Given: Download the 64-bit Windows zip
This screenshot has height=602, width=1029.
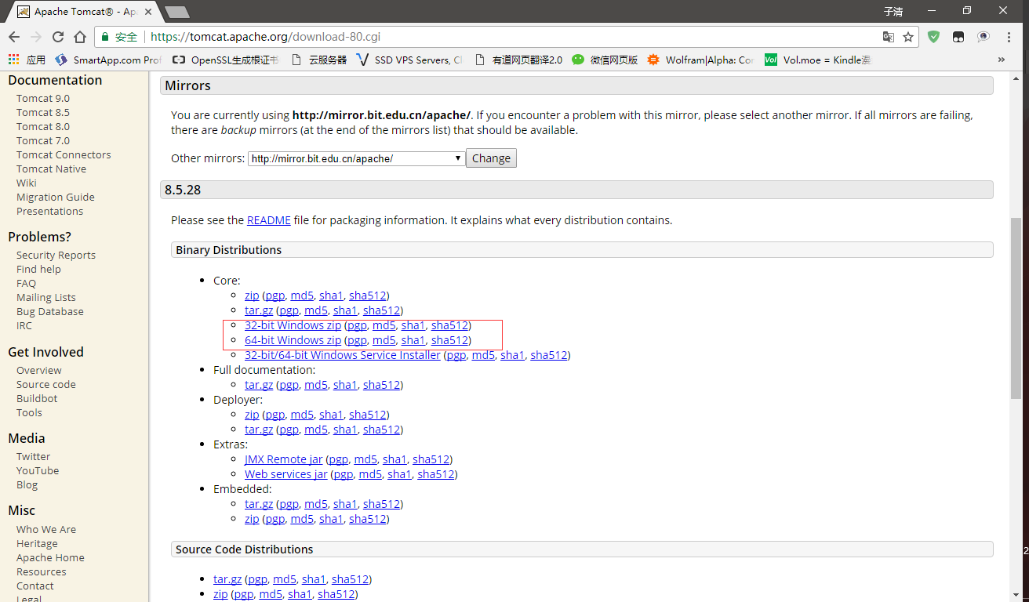Looking at the screenshot, I should 293,340.
